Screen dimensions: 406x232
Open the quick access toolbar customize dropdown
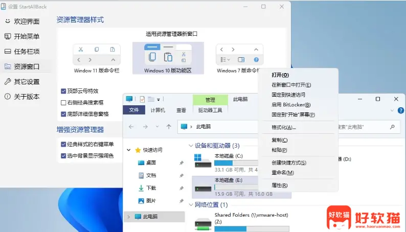tap(159, 100)
